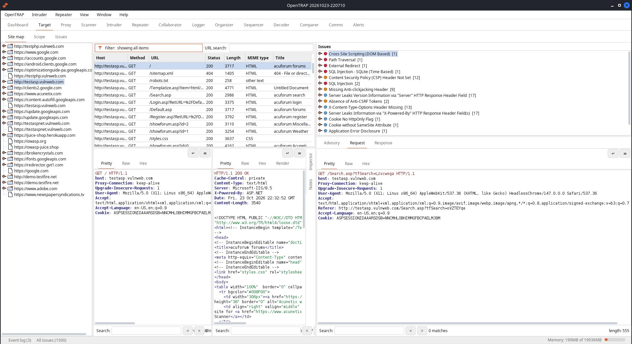Select the /robots.txt row in the table

pos(202,81)
